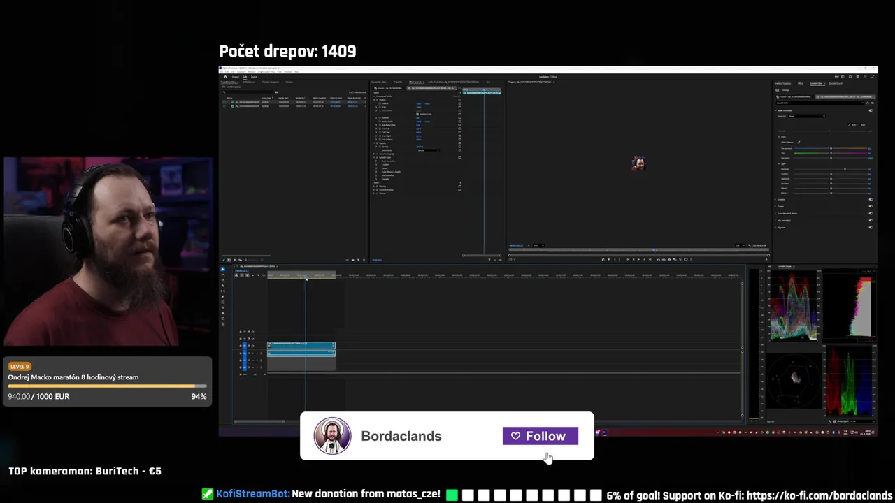Step back one frame in Program monitor
The width and height of the screenshot is (895, 503).
pyautogui.click(x=633, y=259)
